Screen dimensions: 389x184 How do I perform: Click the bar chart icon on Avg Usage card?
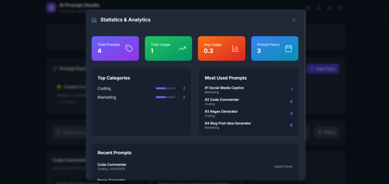coord(235,48)
